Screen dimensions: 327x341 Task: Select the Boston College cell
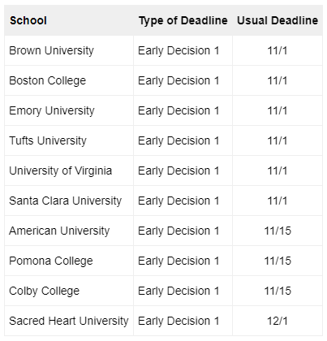69,80
